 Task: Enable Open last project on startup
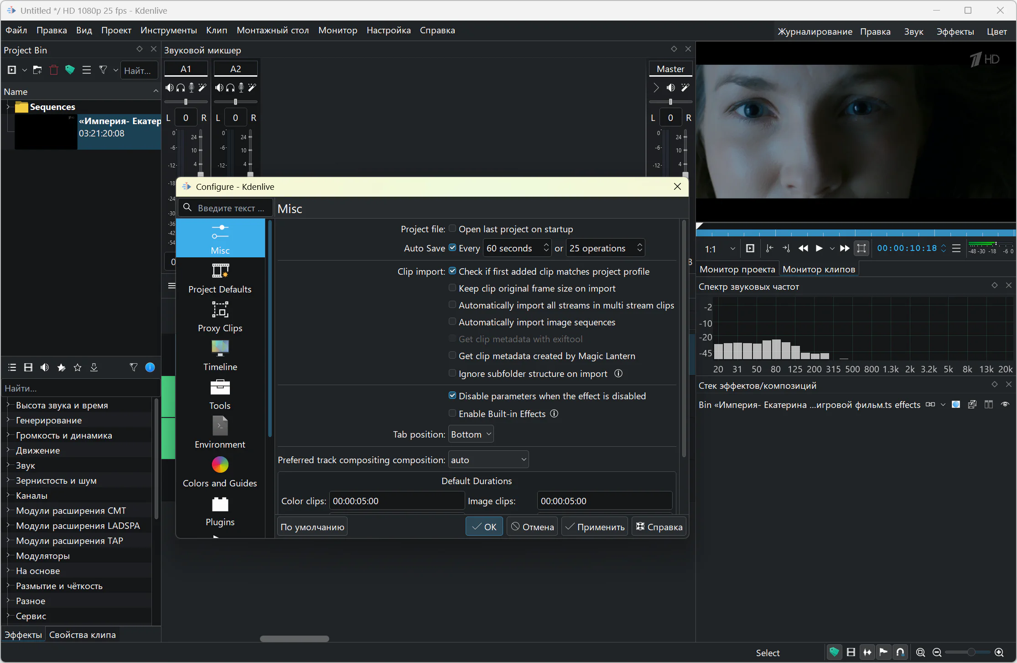(x=452, y=229)
